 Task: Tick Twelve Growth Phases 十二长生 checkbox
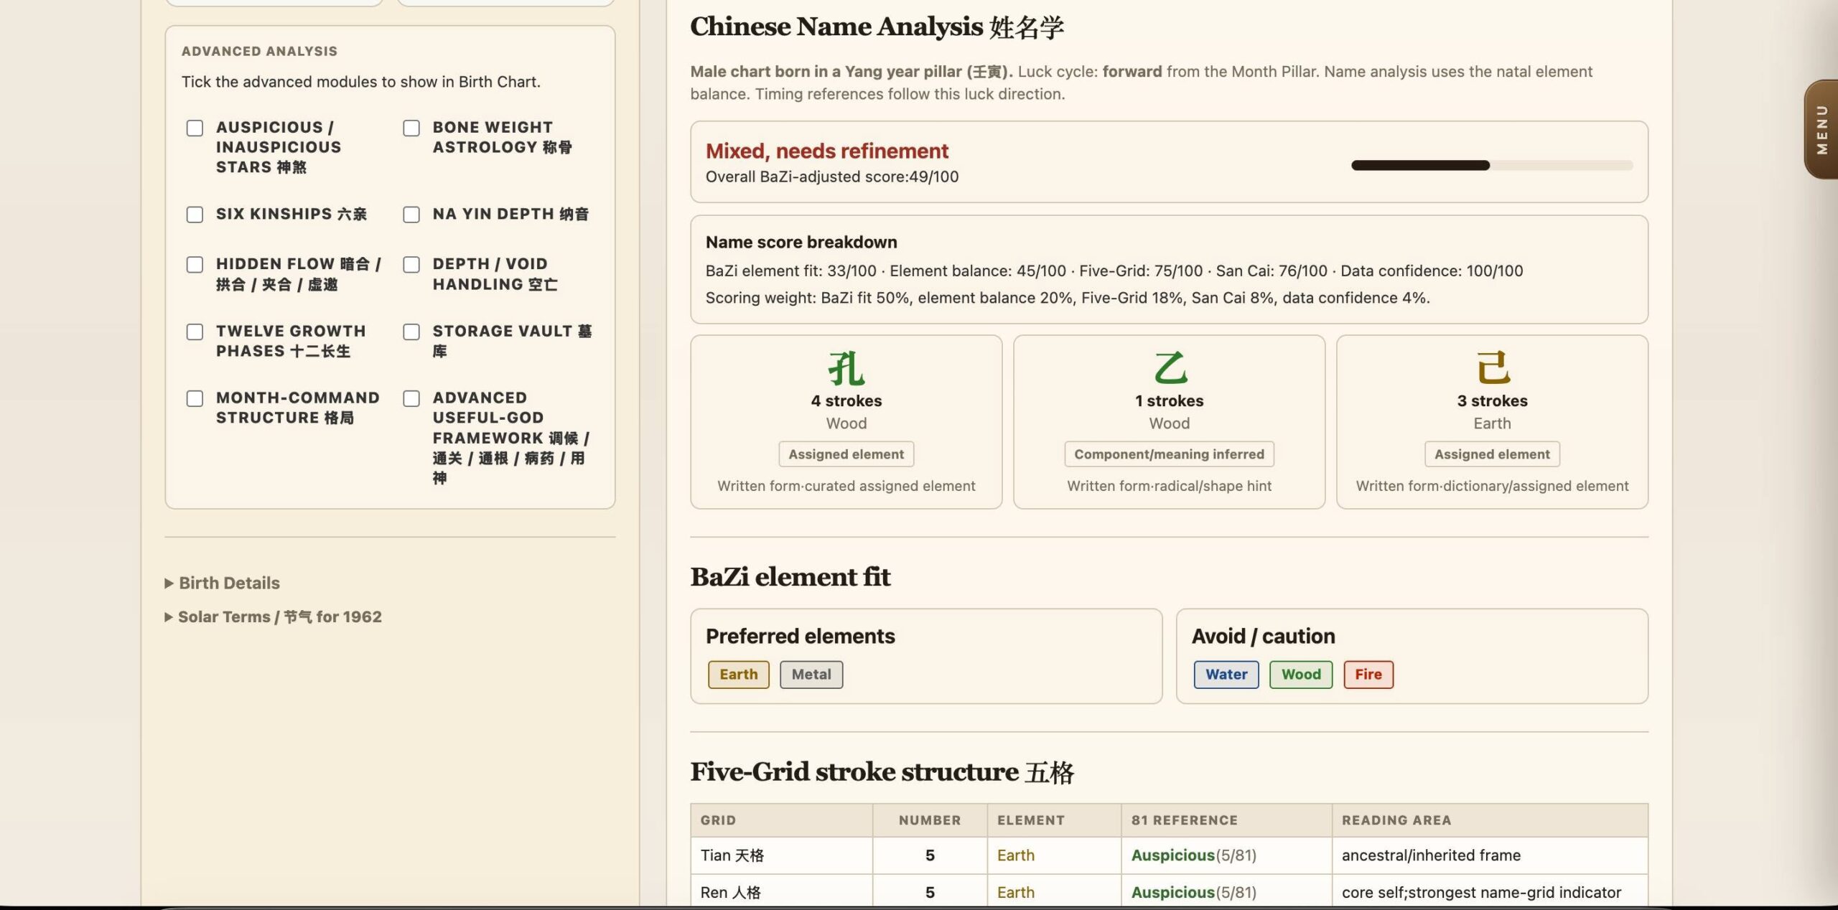coord(195,332)
